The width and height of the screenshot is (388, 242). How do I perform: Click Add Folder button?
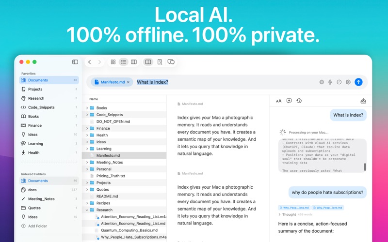tap(34, 226)
